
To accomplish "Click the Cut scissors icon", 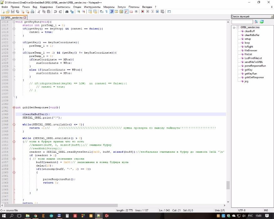I will (39, 12).
